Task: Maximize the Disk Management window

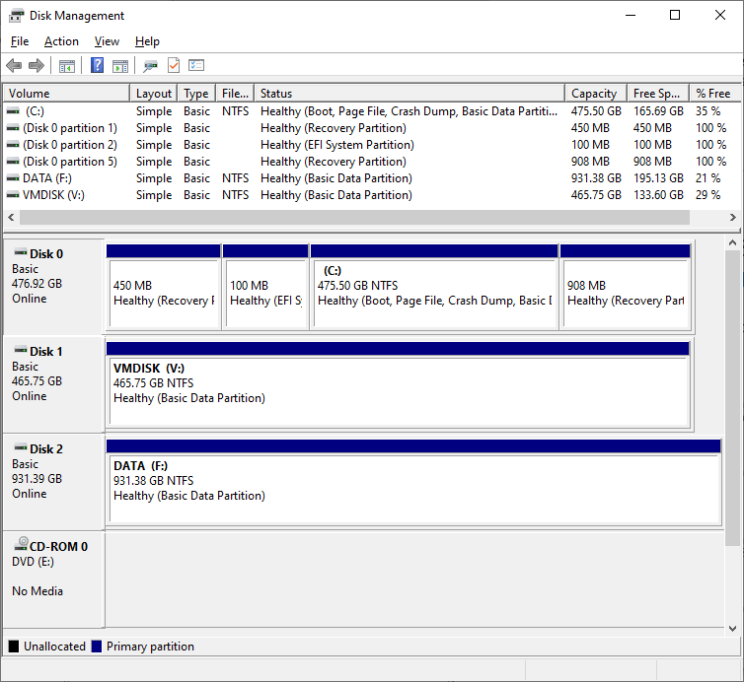Action: (x=675, y=15)
